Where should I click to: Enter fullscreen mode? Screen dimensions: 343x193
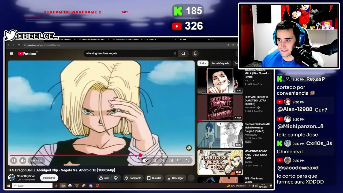click(x=188, y=161)
